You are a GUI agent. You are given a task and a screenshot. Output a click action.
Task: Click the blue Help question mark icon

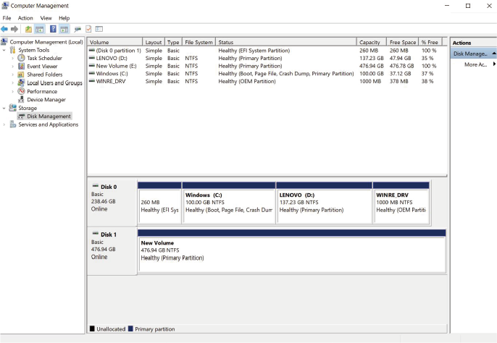click(x=53, y=29)
